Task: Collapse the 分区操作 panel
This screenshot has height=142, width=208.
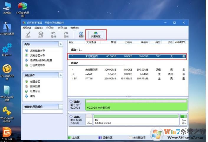Action: click(x=61, y=75)
